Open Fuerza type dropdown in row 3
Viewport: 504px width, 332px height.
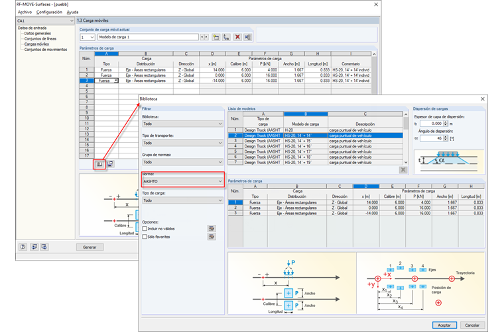point(116,81)
